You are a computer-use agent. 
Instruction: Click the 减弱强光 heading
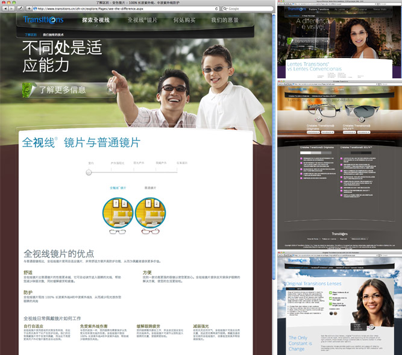tap(201, 326)
